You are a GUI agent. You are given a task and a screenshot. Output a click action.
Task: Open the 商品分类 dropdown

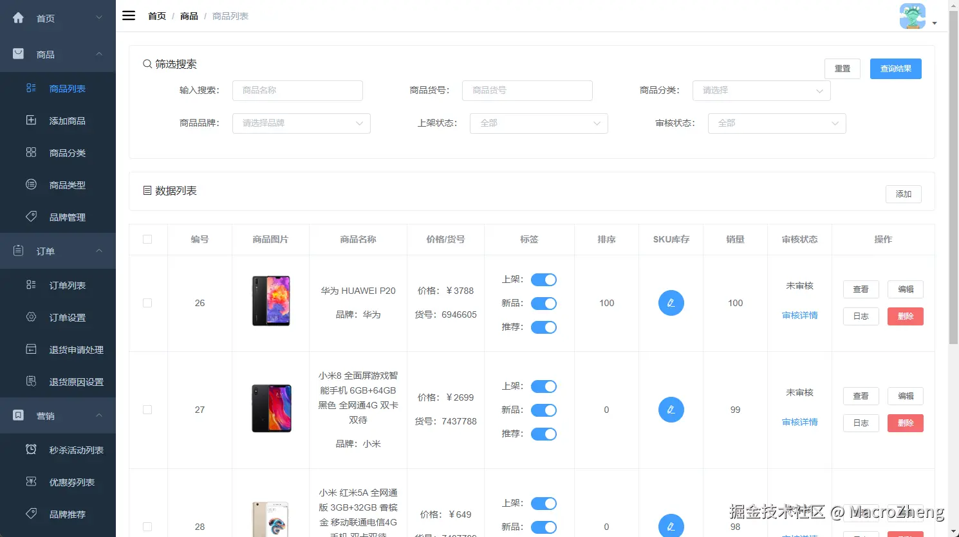click(761, 91)
